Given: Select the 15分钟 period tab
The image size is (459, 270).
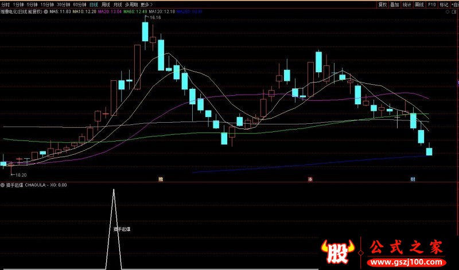Looking at the screenshot, I should pyautogui.click(x=47, y=5).
